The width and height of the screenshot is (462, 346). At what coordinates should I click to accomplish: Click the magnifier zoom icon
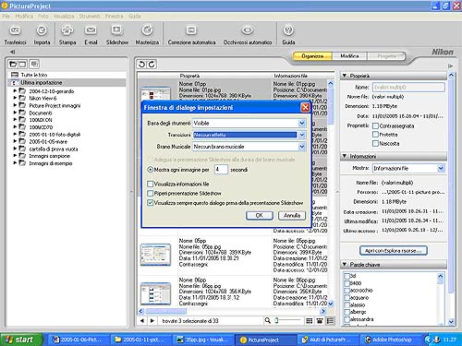tap(267, 321)
